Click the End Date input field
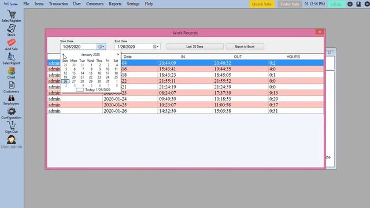The image size is (370, 208). (134, 47)
